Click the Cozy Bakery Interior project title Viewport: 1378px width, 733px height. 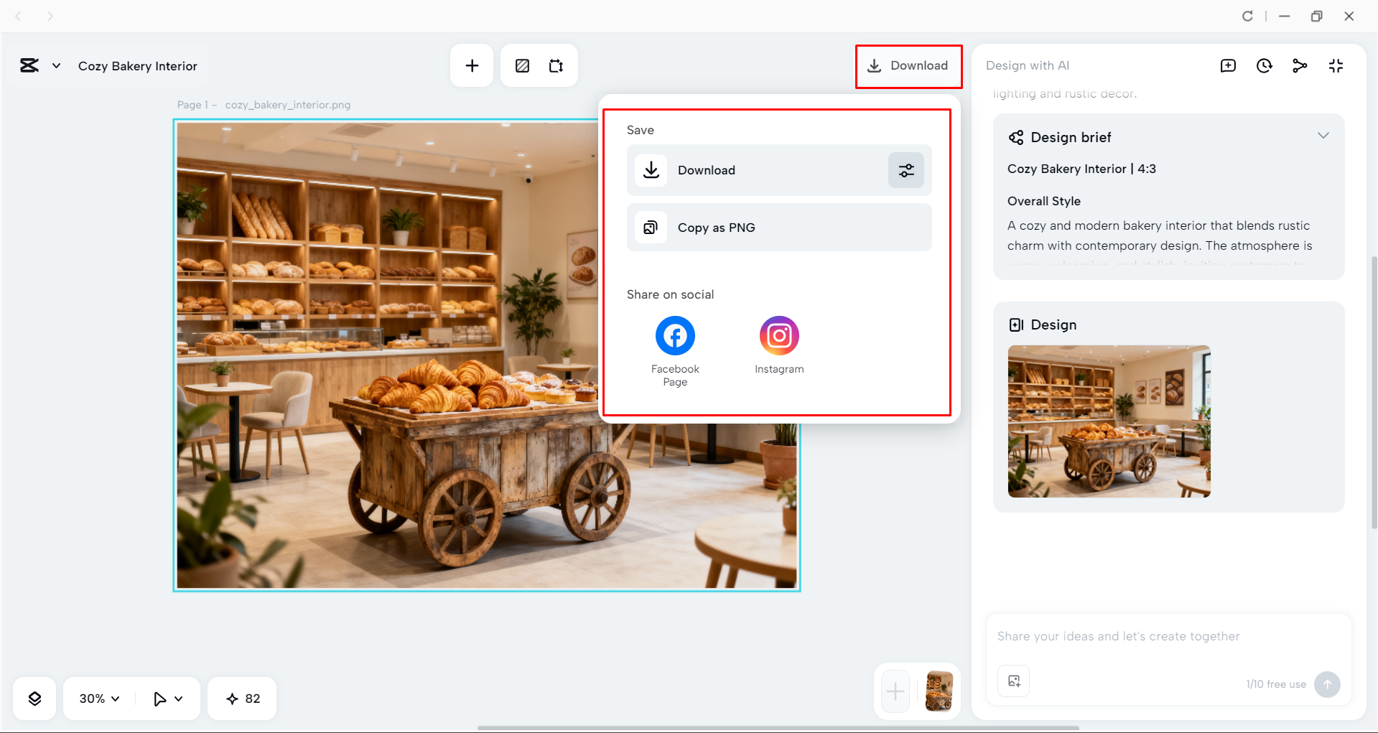click(x=138, y=66)
